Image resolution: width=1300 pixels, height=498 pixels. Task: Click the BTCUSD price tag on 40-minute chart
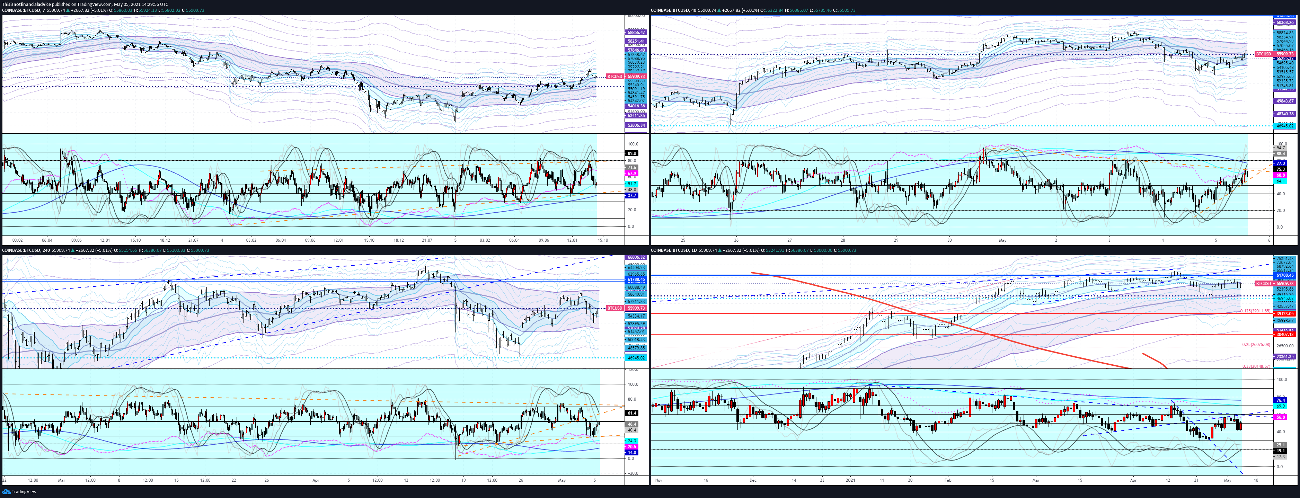coord(1264,54)
